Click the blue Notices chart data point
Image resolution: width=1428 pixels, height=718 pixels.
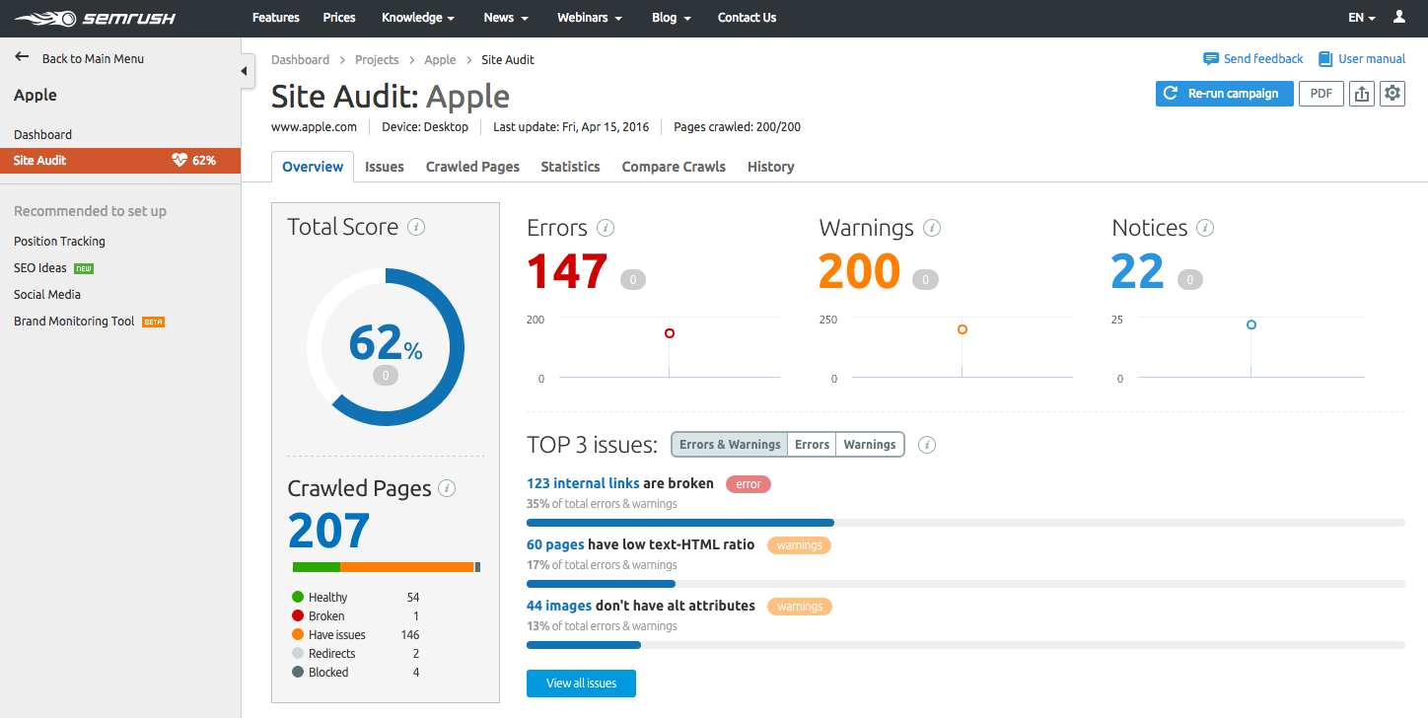point(1251,324)
